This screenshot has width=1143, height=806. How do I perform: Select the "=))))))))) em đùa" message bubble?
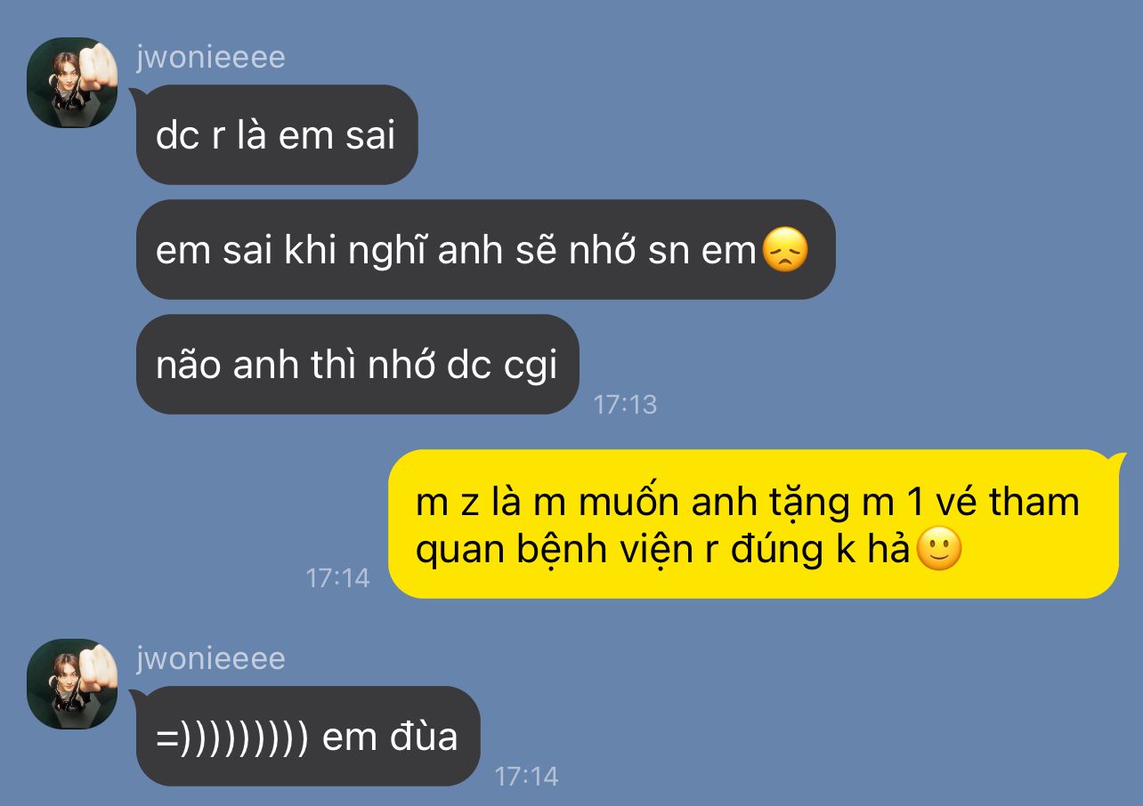pos(307,737)
